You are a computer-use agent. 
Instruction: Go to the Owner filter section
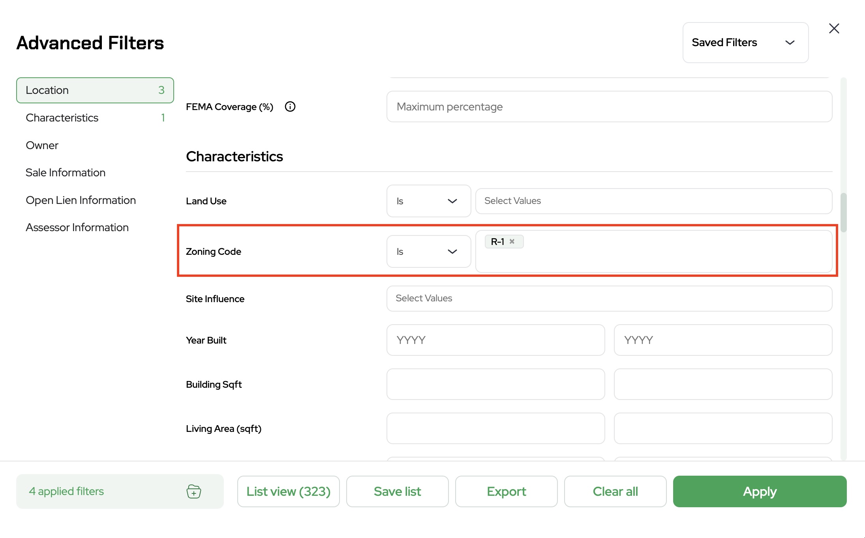42,145
